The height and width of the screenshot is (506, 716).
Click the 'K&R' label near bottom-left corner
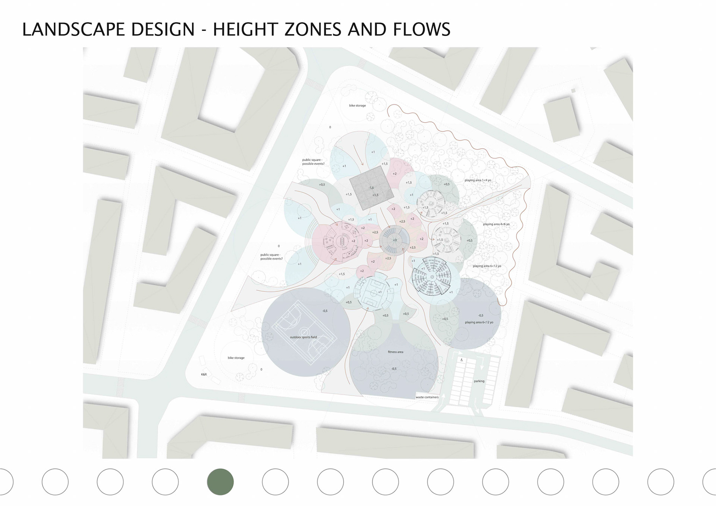click(x=204, y=374)
